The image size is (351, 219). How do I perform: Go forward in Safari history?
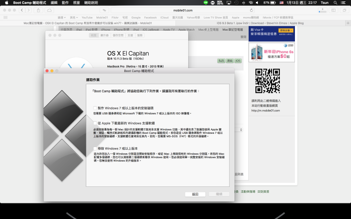click(x=28, y=10)
